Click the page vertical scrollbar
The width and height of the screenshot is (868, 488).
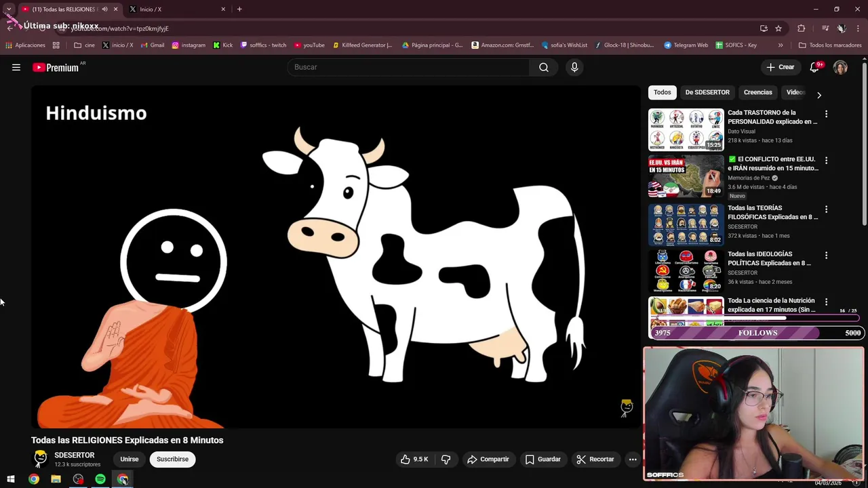pos(865,145)
